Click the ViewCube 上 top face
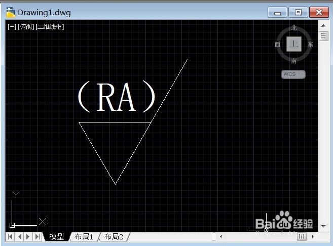Screen dimensions: 333x246 (293, 44)
